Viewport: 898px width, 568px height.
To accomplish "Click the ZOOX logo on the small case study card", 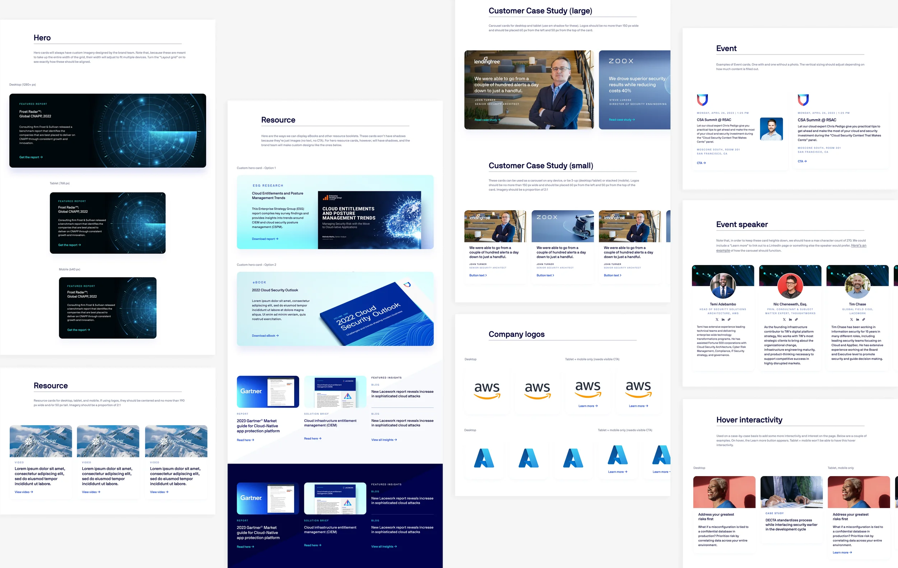I will [x=546, y=217].
